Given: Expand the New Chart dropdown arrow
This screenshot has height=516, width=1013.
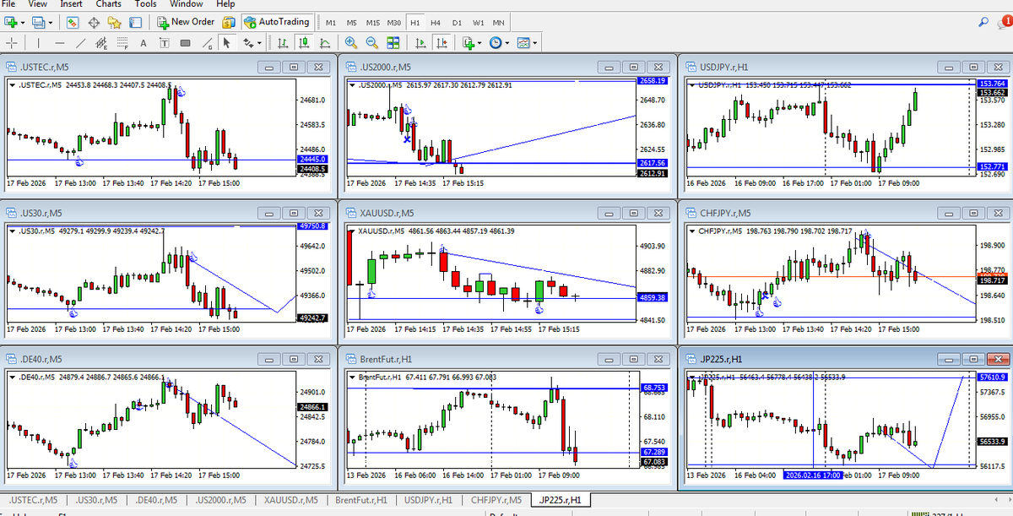Looking at the screenshot, I should 24,22.
